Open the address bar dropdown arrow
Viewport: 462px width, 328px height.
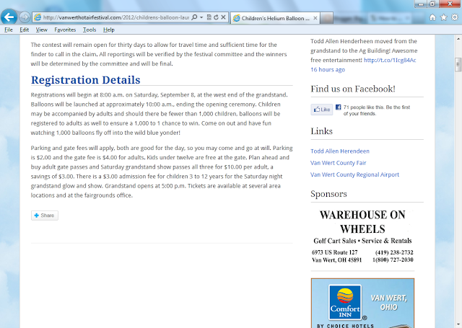[x=201, y=17]
